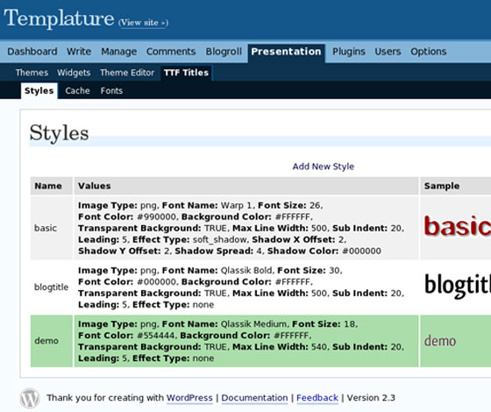Open the Documentation footer link
The height and width of the screenshot is (412, 491).
point(254,398)
